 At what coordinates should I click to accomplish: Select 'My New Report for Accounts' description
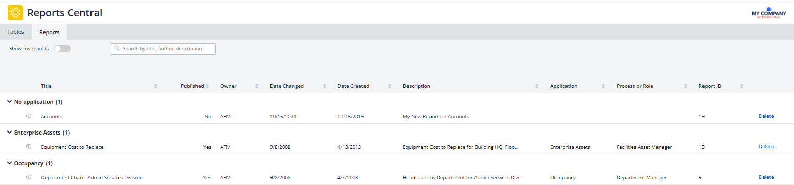pos(436,117)
